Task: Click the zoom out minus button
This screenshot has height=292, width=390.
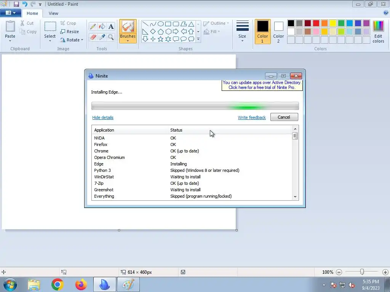Action: (339, 272)
